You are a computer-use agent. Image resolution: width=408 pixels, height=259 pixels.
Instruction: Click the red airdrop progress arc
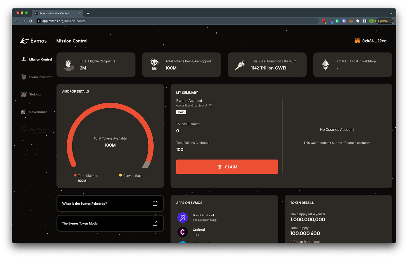point(110,105)
